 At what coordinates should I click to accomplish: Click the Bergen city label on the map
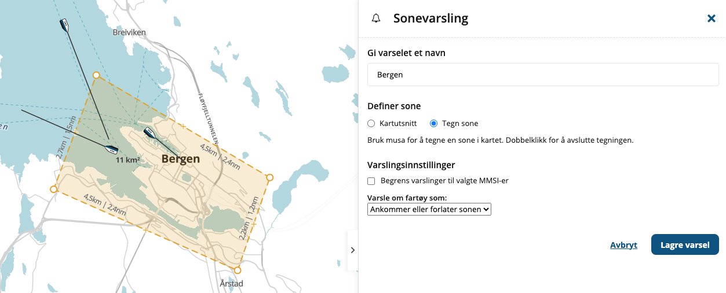[180, 159]
